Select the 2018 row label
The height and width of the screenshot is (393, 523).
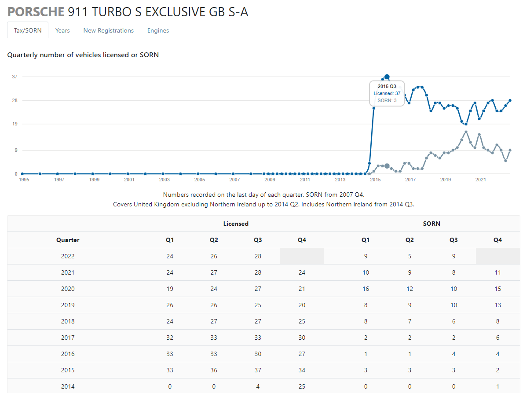coord(68,321)
